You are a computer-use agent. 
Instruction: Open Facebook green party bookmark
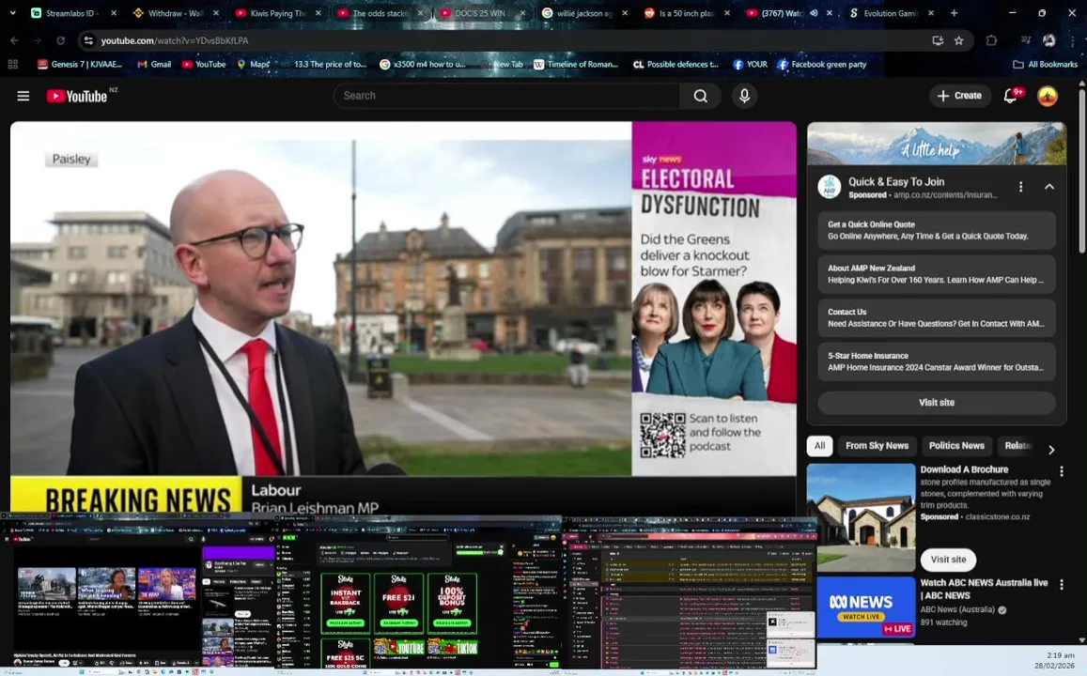(x=822, y=65)
